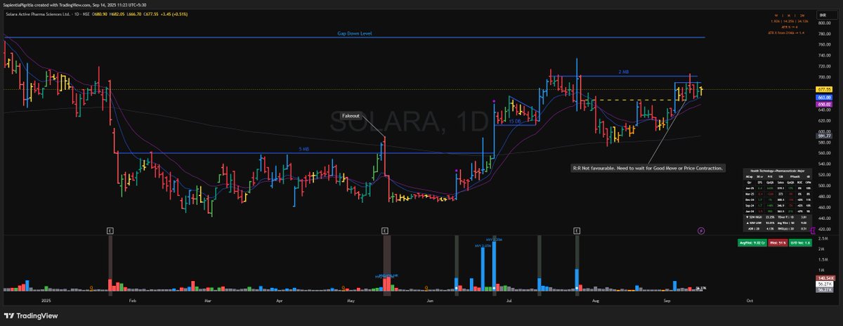Viewport: 843px width, 326px height.
Task: Select the 'R:R Not favourable' note
Action: [648, 168]
